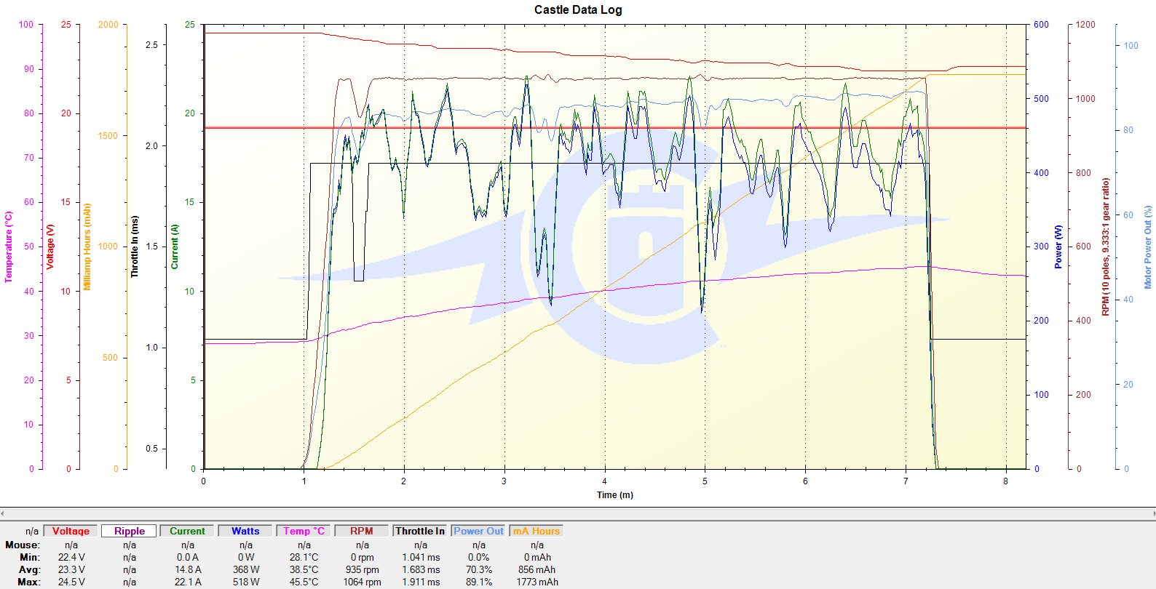Click the minimum power out value 0.0%
This screenshot has height=589, width=1156.
pyautogui.click(x=478, y=557)
